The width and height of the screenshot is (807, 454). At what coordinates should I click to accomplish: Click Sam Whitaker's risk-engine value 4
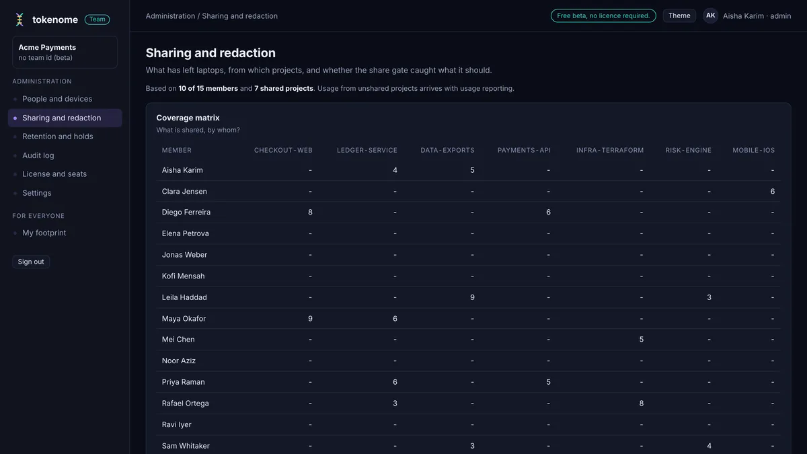(709, 446)
